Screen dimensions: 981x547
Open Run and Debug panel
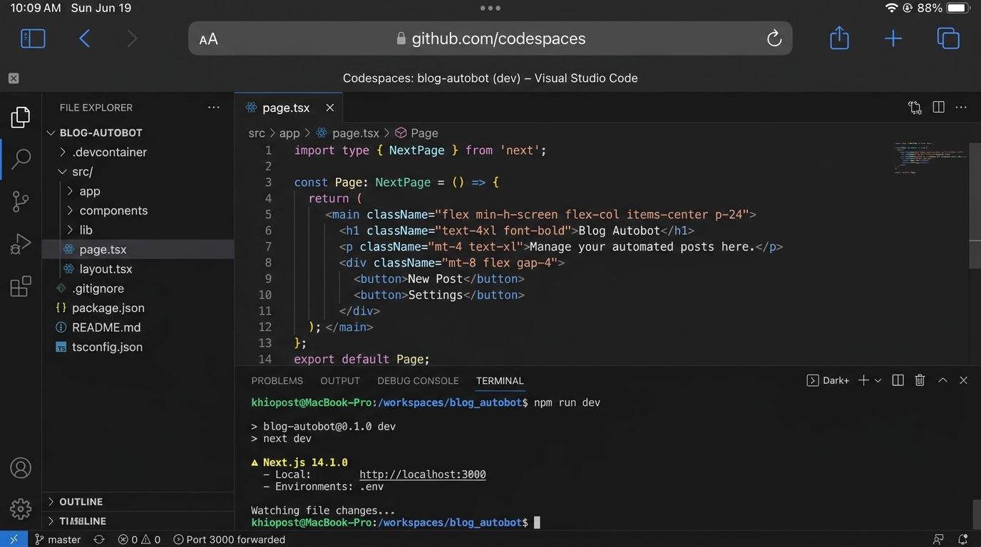coord(19,244)
